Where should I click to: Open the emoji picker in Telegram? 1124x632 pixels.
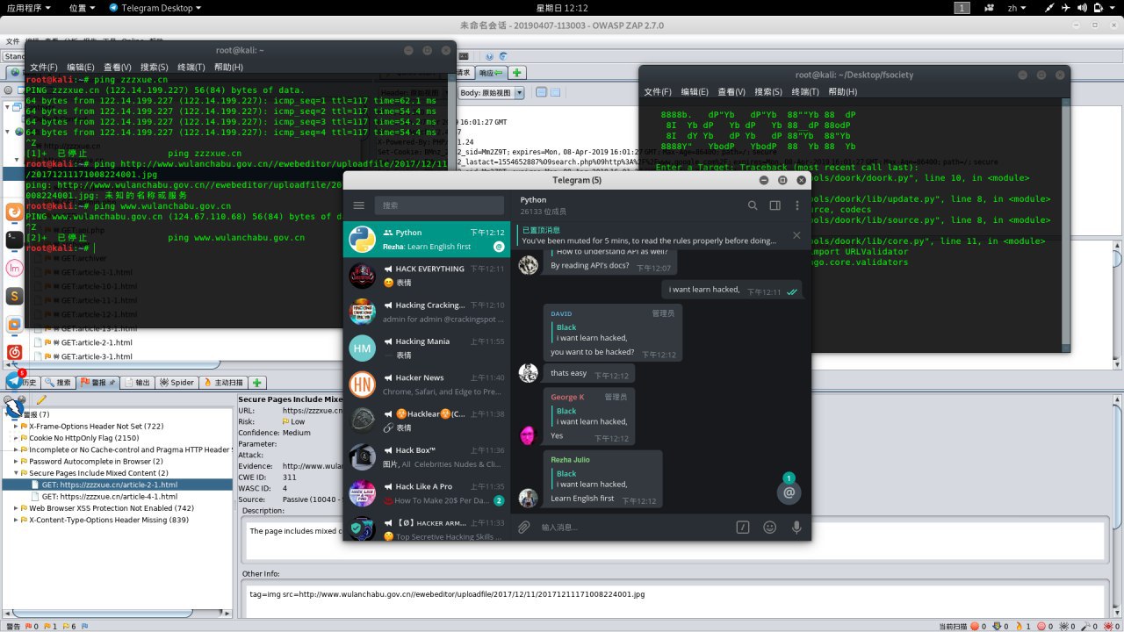click(770, 527)
